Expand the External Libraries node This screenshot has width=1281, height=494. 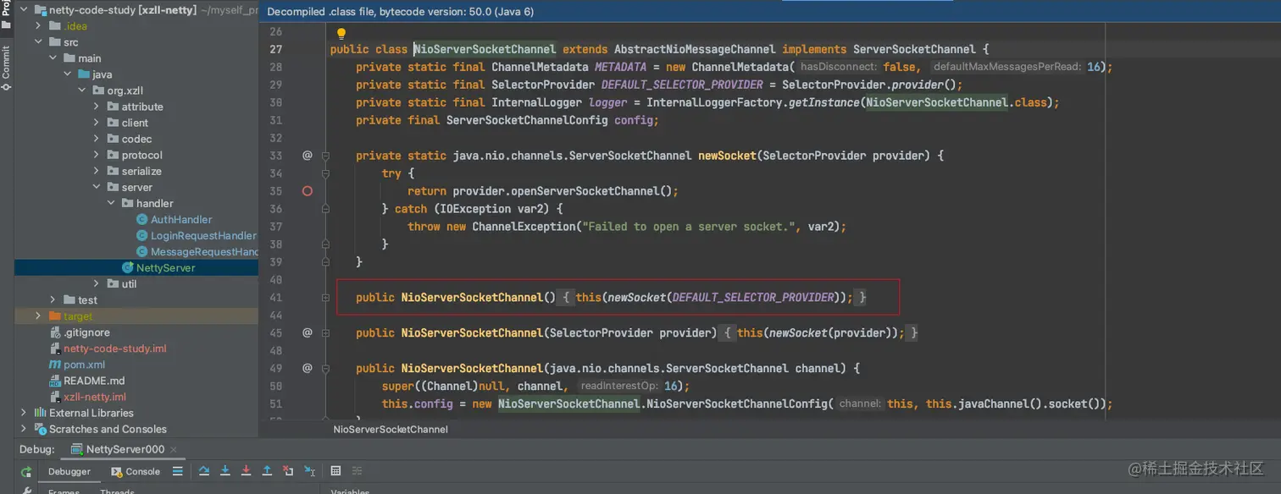tap(24, 413)
